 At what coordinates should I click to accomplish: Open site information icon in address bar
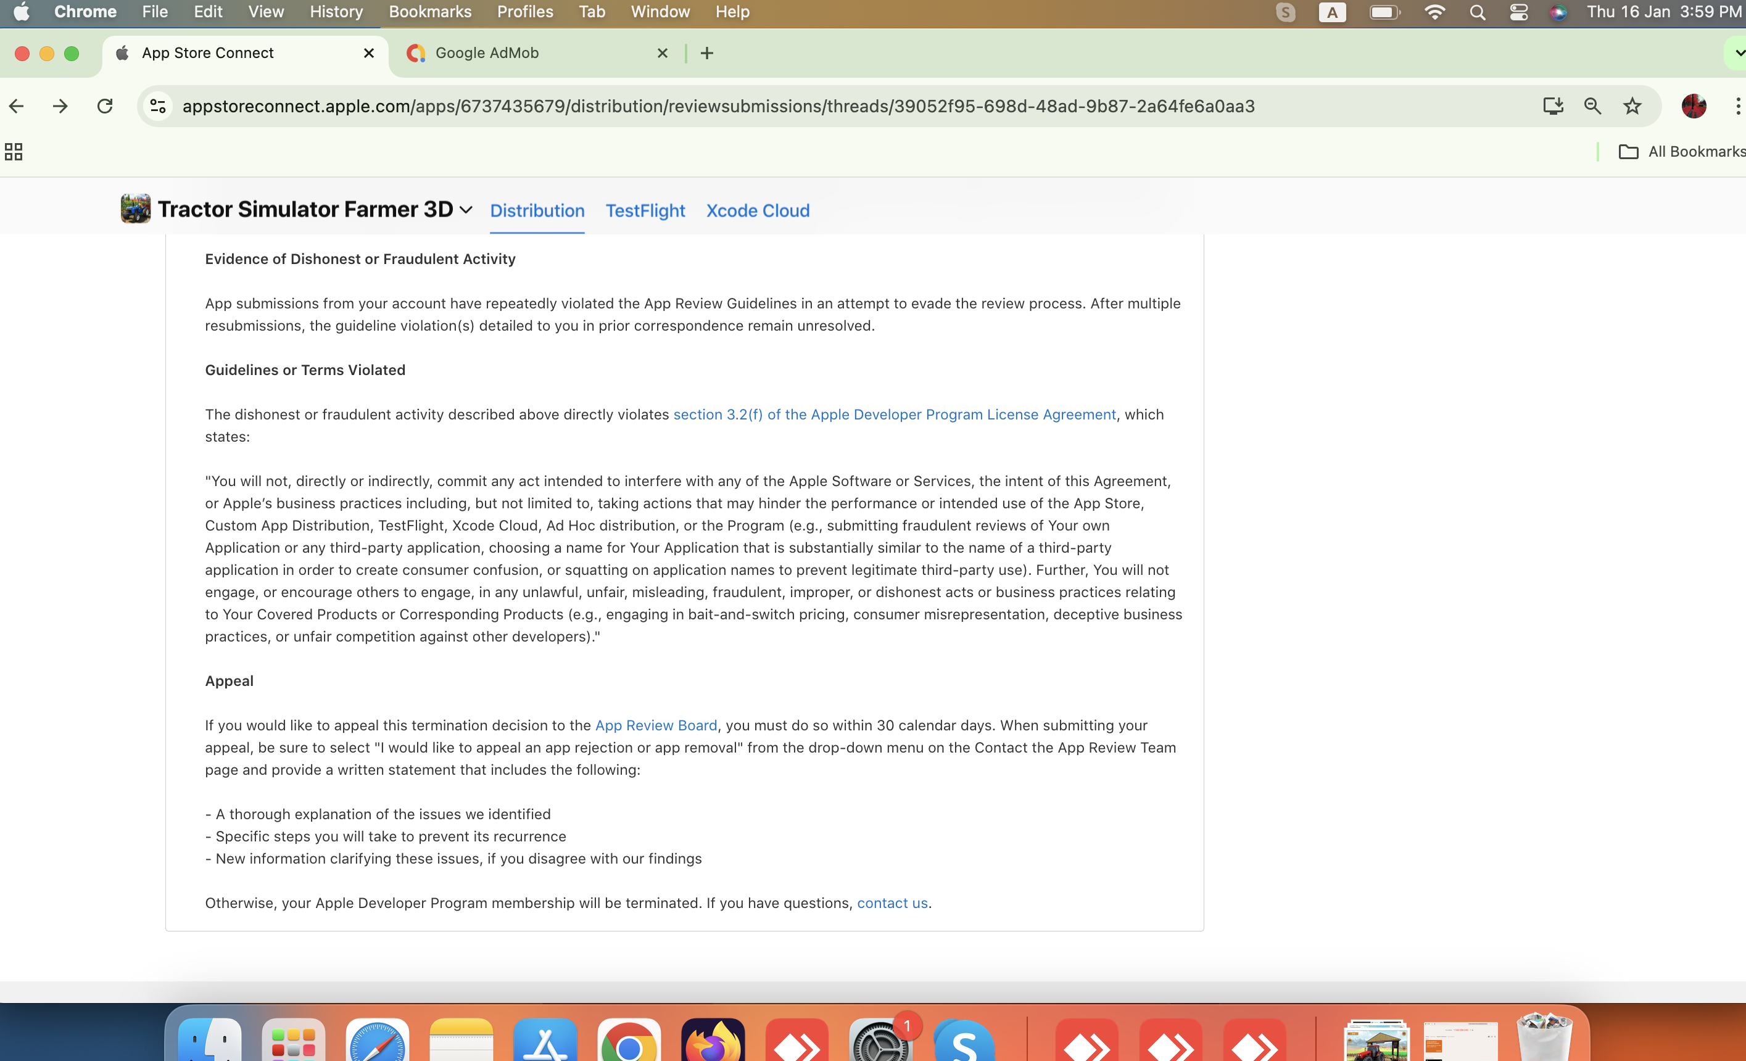click(158, 106)
